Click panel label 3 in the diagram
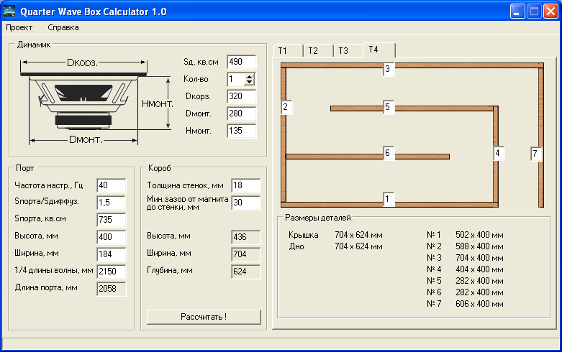Image resolution: width=562 pixels, height=352 pixels. click(389, 69)
